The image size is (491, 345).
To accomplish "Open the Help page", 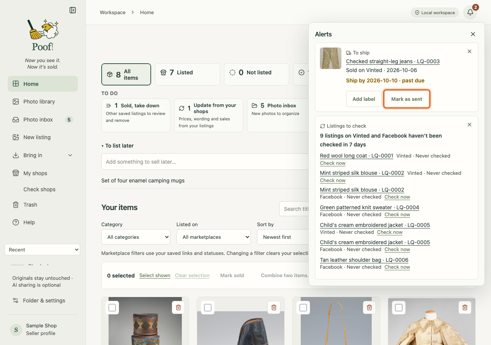I will pos(43,222).
